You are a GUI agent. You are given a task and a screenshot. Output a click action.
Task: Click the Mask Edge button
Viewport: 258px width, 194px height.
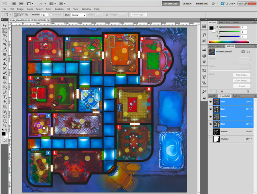coord(242,75)
